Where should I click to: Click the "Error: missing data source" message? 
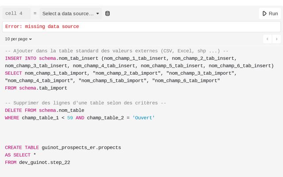42,27
